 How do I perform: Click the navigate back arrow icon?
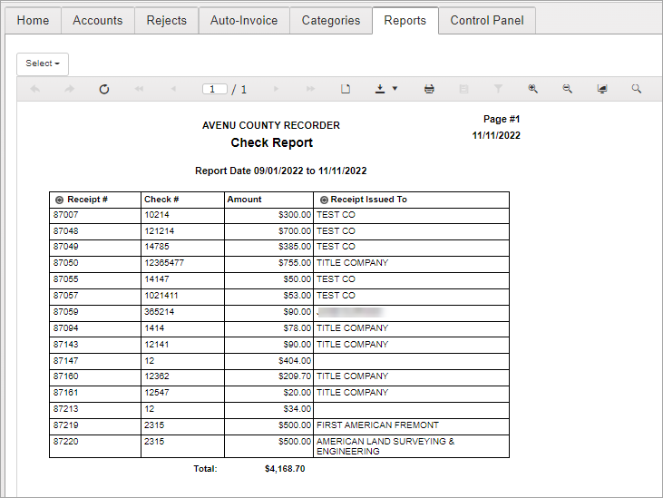click(35, 89)
